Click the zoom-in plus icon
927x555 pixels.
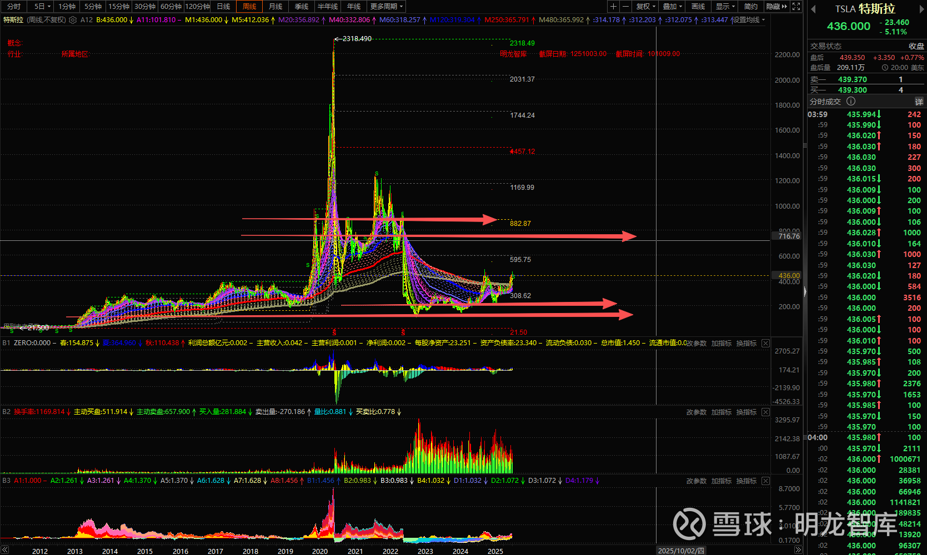(x=613, y=7)
